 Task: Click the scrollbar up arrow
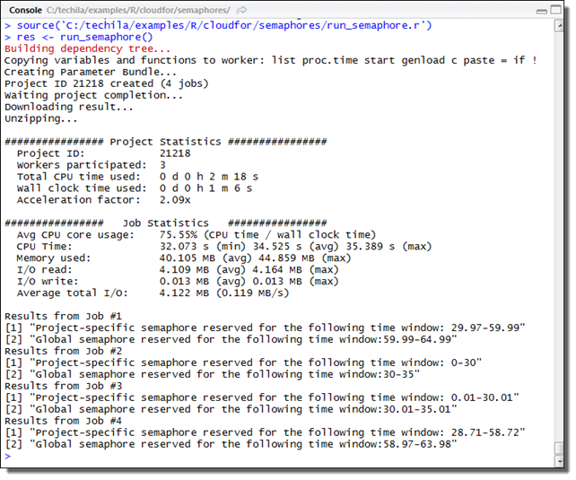(560, 23)
